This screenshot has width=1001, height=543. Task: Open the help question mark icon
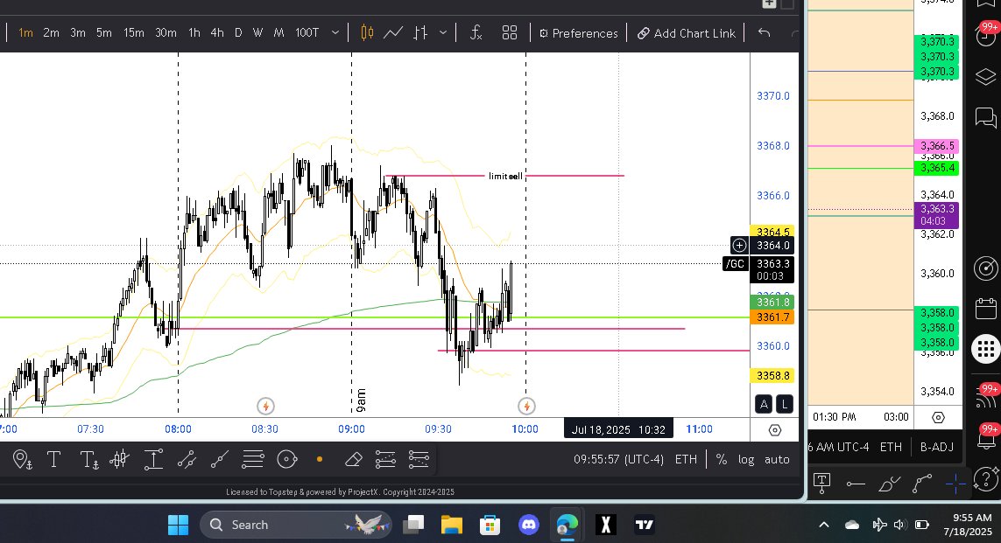986,480
